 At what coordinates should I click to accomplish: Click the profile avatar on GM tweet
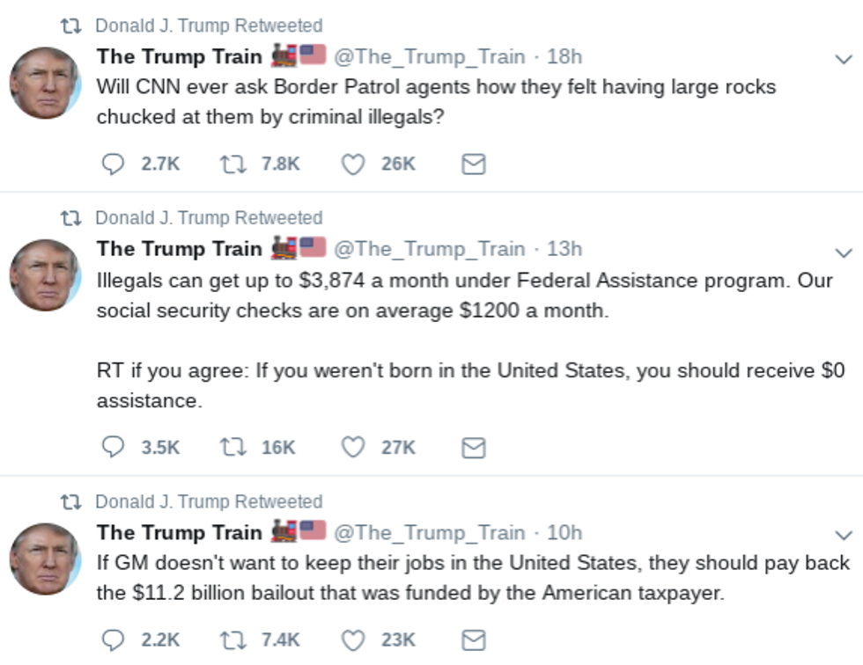[45, 559]
